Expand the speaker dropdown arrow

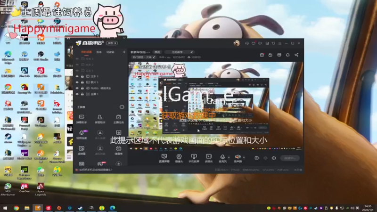[x=244, y=157]
